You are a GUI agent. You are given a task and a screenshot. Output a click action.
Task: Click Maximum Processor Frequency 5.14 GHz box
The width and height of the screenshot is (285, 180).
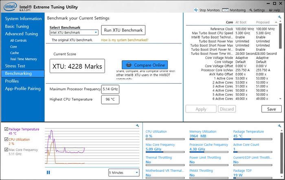110,89
